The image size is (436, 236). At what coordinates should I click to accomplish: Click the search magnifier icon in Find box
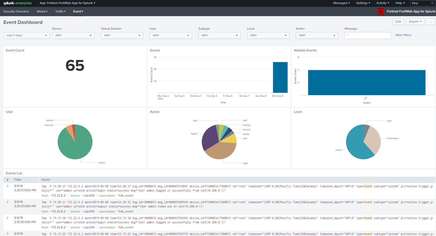[x=432, y=3]
